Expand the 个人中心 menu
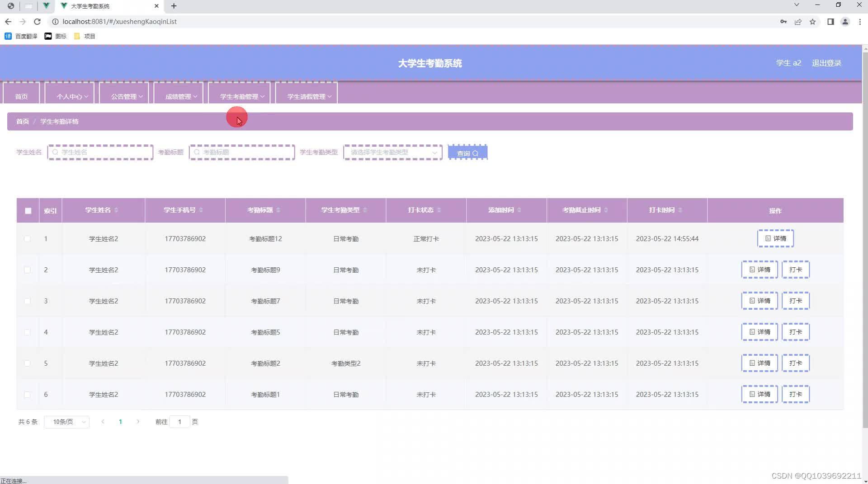The width and height of the screenshot is (868, 484). (70, 93)
